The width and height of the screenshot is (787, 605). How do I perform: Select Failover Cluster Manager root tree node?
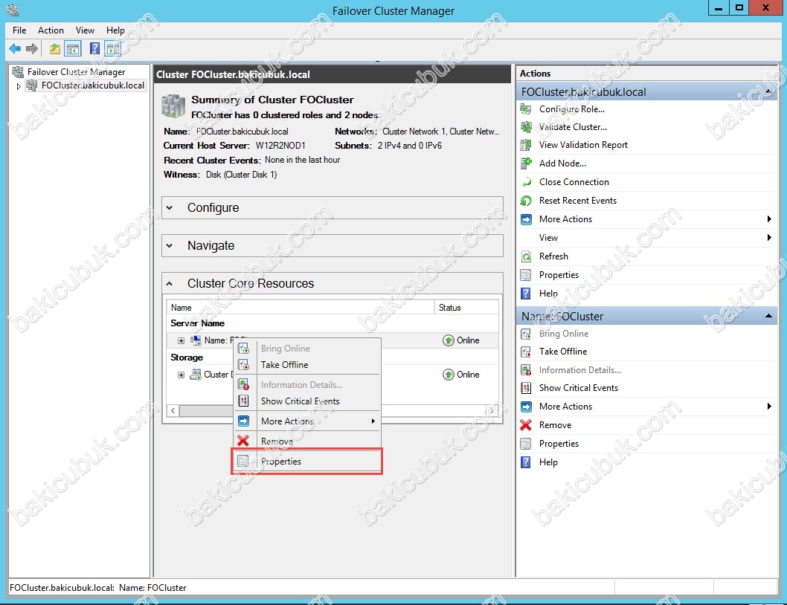(77, 72)
